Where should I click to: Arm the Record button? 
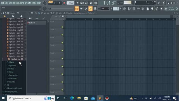pos(64,3)
